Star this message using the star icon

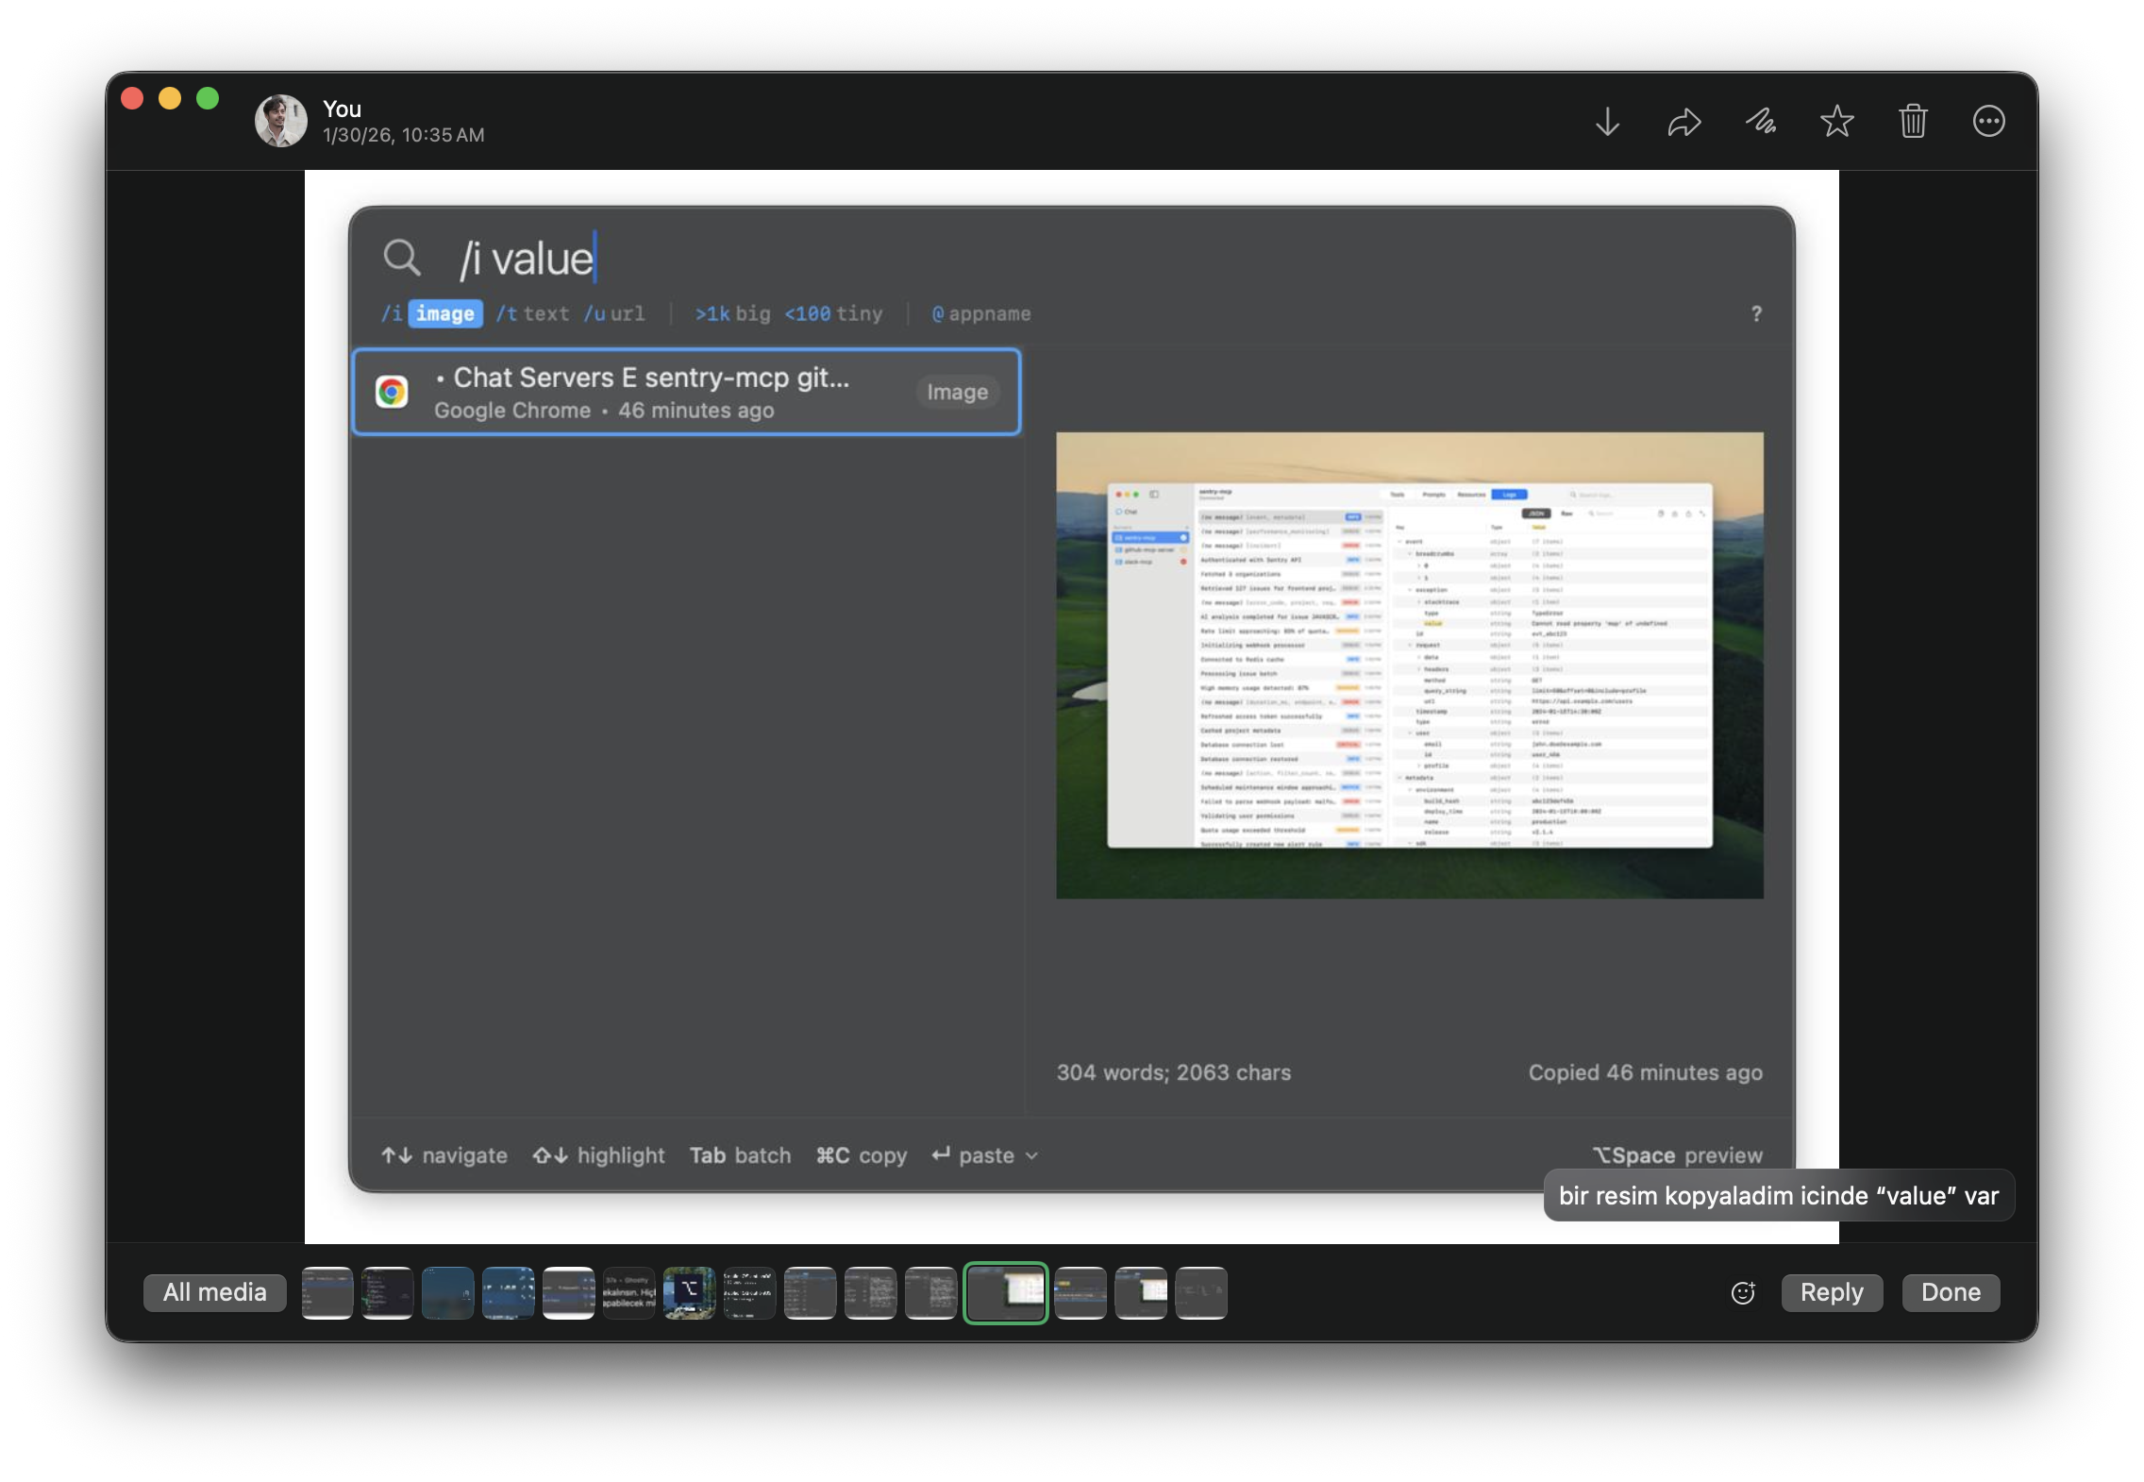click(x=1836, y=121)
